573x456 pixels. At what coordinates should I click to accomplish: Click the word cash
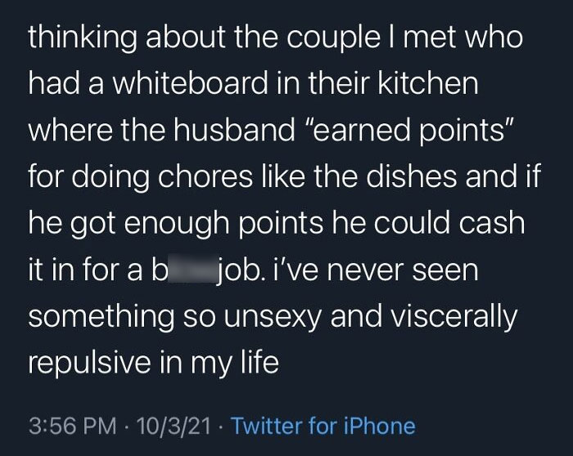coord(492,223)
